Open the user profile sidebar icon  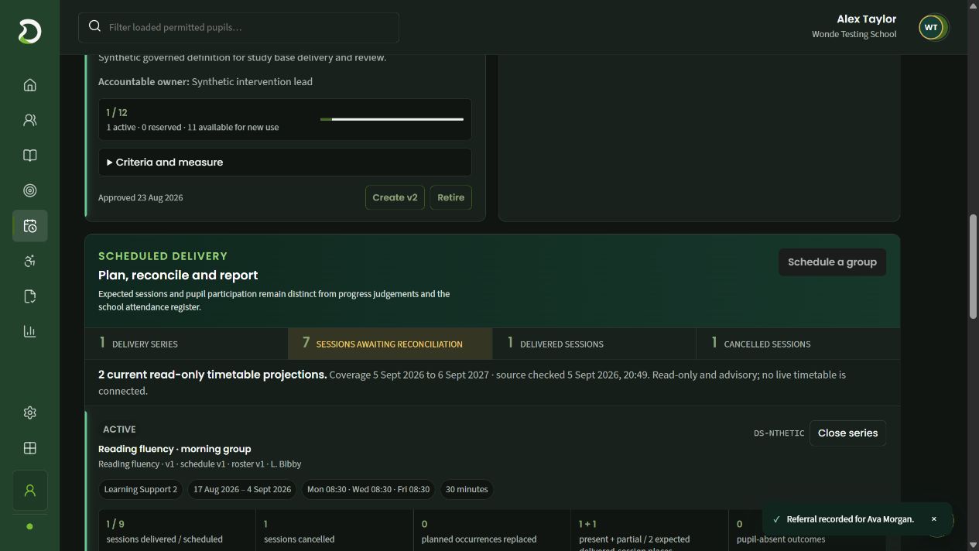(x=29, y=491)
